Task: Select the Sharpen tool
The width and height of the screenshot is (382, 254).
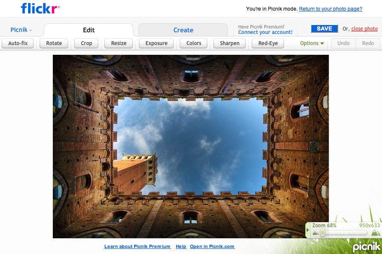Action: (x=229, y=43)
